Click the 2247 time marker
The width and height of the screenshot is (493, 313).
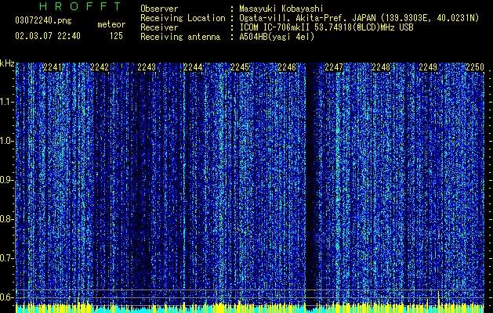point(334,67)
